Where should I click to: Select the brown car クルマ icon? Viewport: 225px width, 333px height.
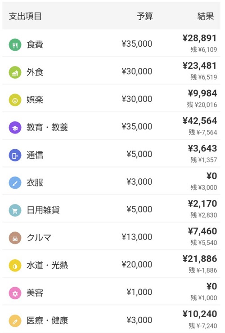[x=15, y=238]
